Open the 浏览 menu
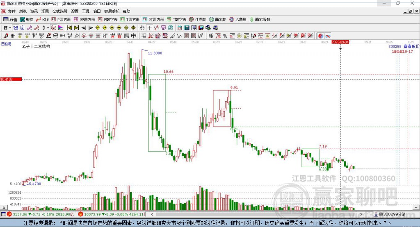 point(23,11)
